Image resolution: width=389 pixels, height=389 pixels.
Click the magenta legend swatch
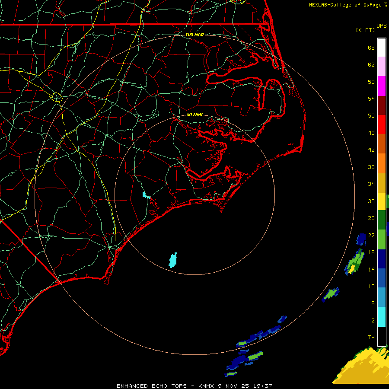coord(382,86)
